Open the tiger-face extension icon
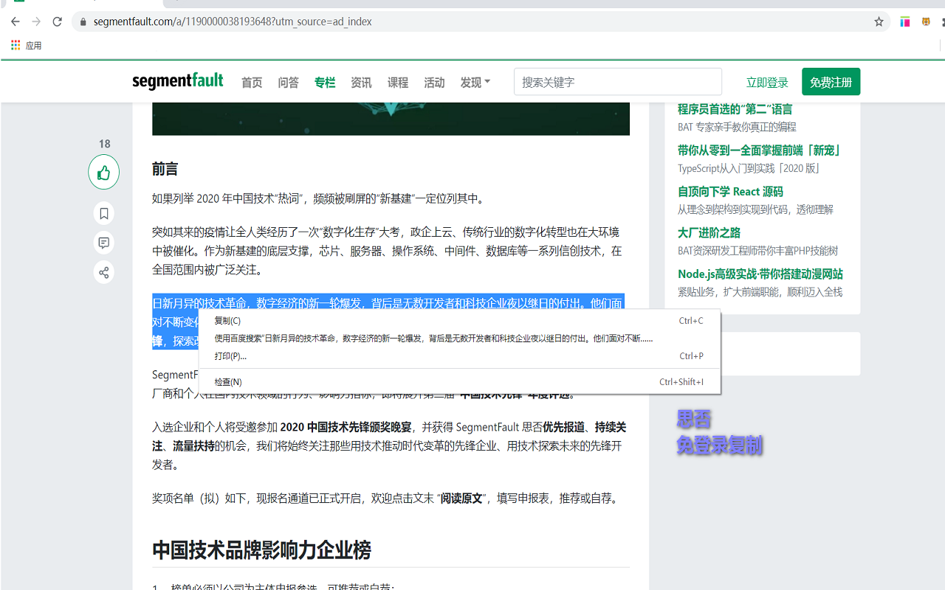945x590 pixels. [926, 22]
